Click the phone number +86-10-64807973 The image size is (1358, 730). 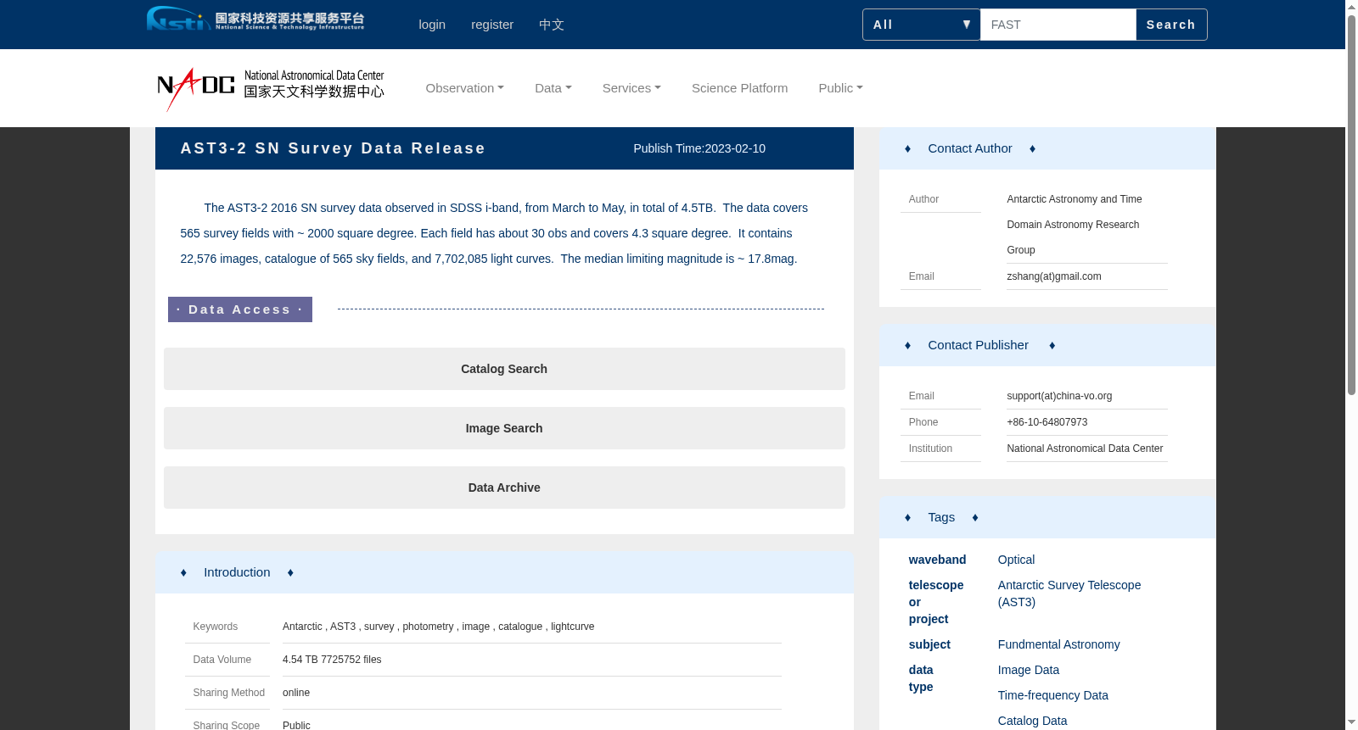(x=1047, y=422)
